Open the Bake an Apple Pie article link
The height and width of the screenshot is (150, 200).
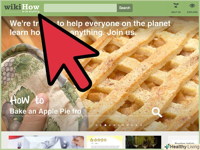46,111
